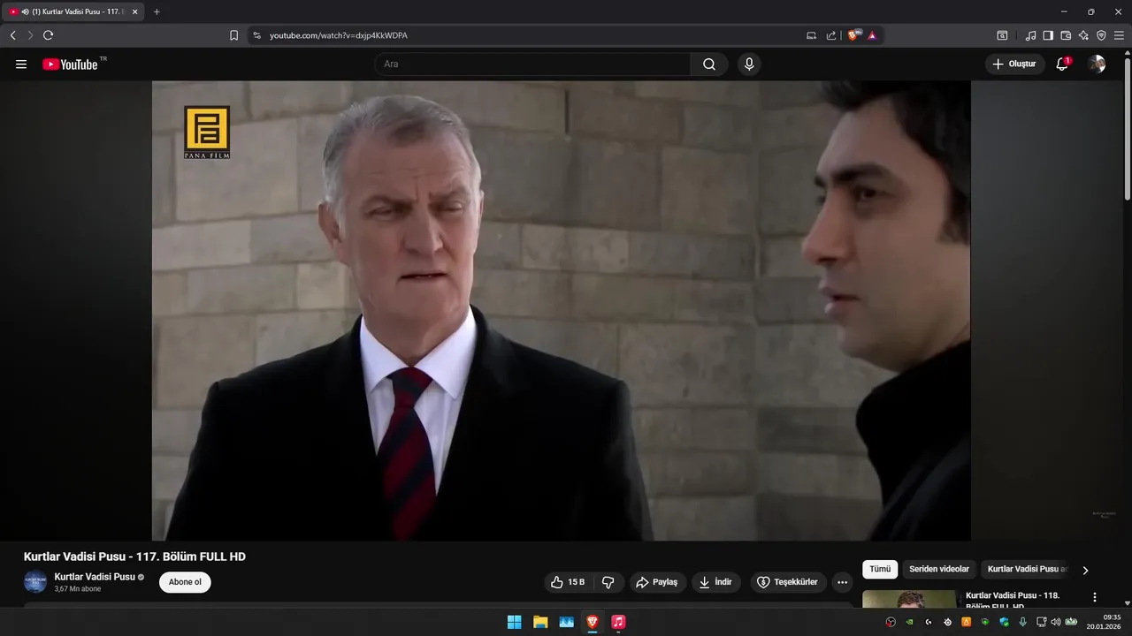This screenshot has width=1132, height=636.
Task: Select the Kurtlar Vadisi Pusu adlı chip
Action: (x=1027, y=570)
